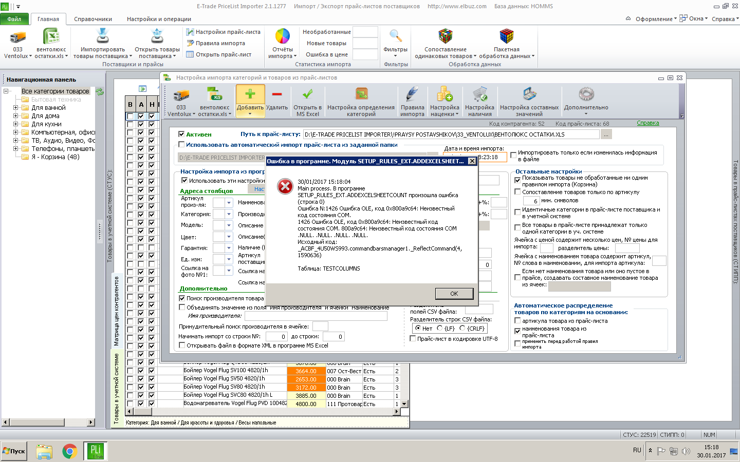Click red minus Удалить icon
This screenshot has width=740, height=462.
(x=277, y=94)
